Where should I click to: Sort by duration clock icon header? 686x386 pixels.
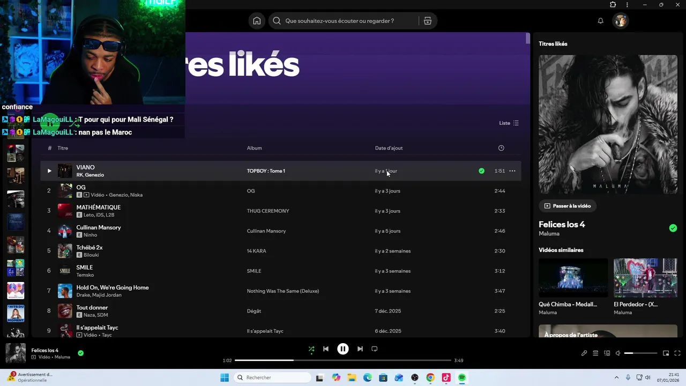pyautogui.click(x=501, y=148)
